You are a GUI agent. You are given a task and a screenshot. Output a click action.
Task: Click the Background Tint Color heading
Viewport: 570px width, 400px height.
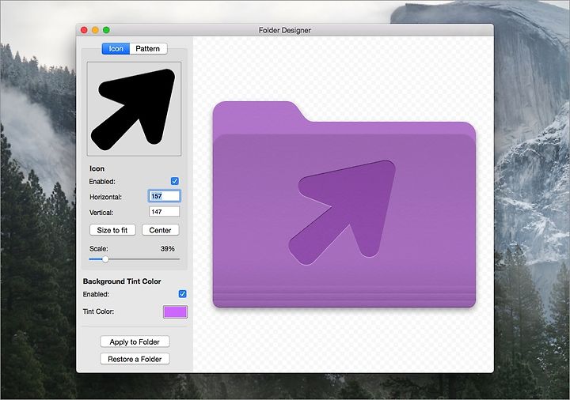click(122, 281)
